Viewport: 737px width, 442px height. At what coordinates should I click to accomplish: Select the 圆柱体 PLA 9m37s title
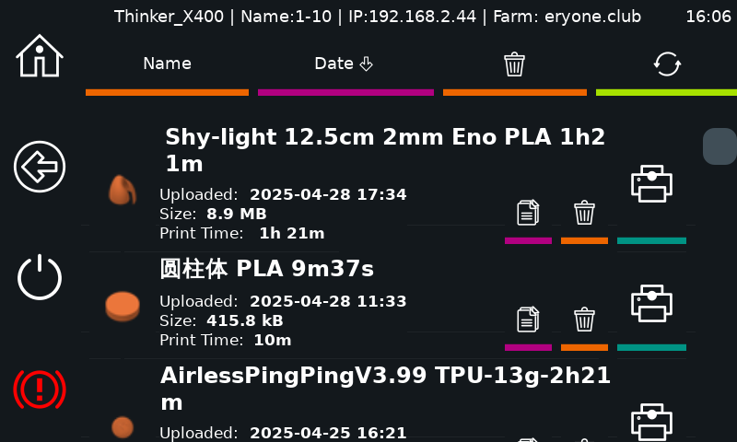click(x=266, y=269)
